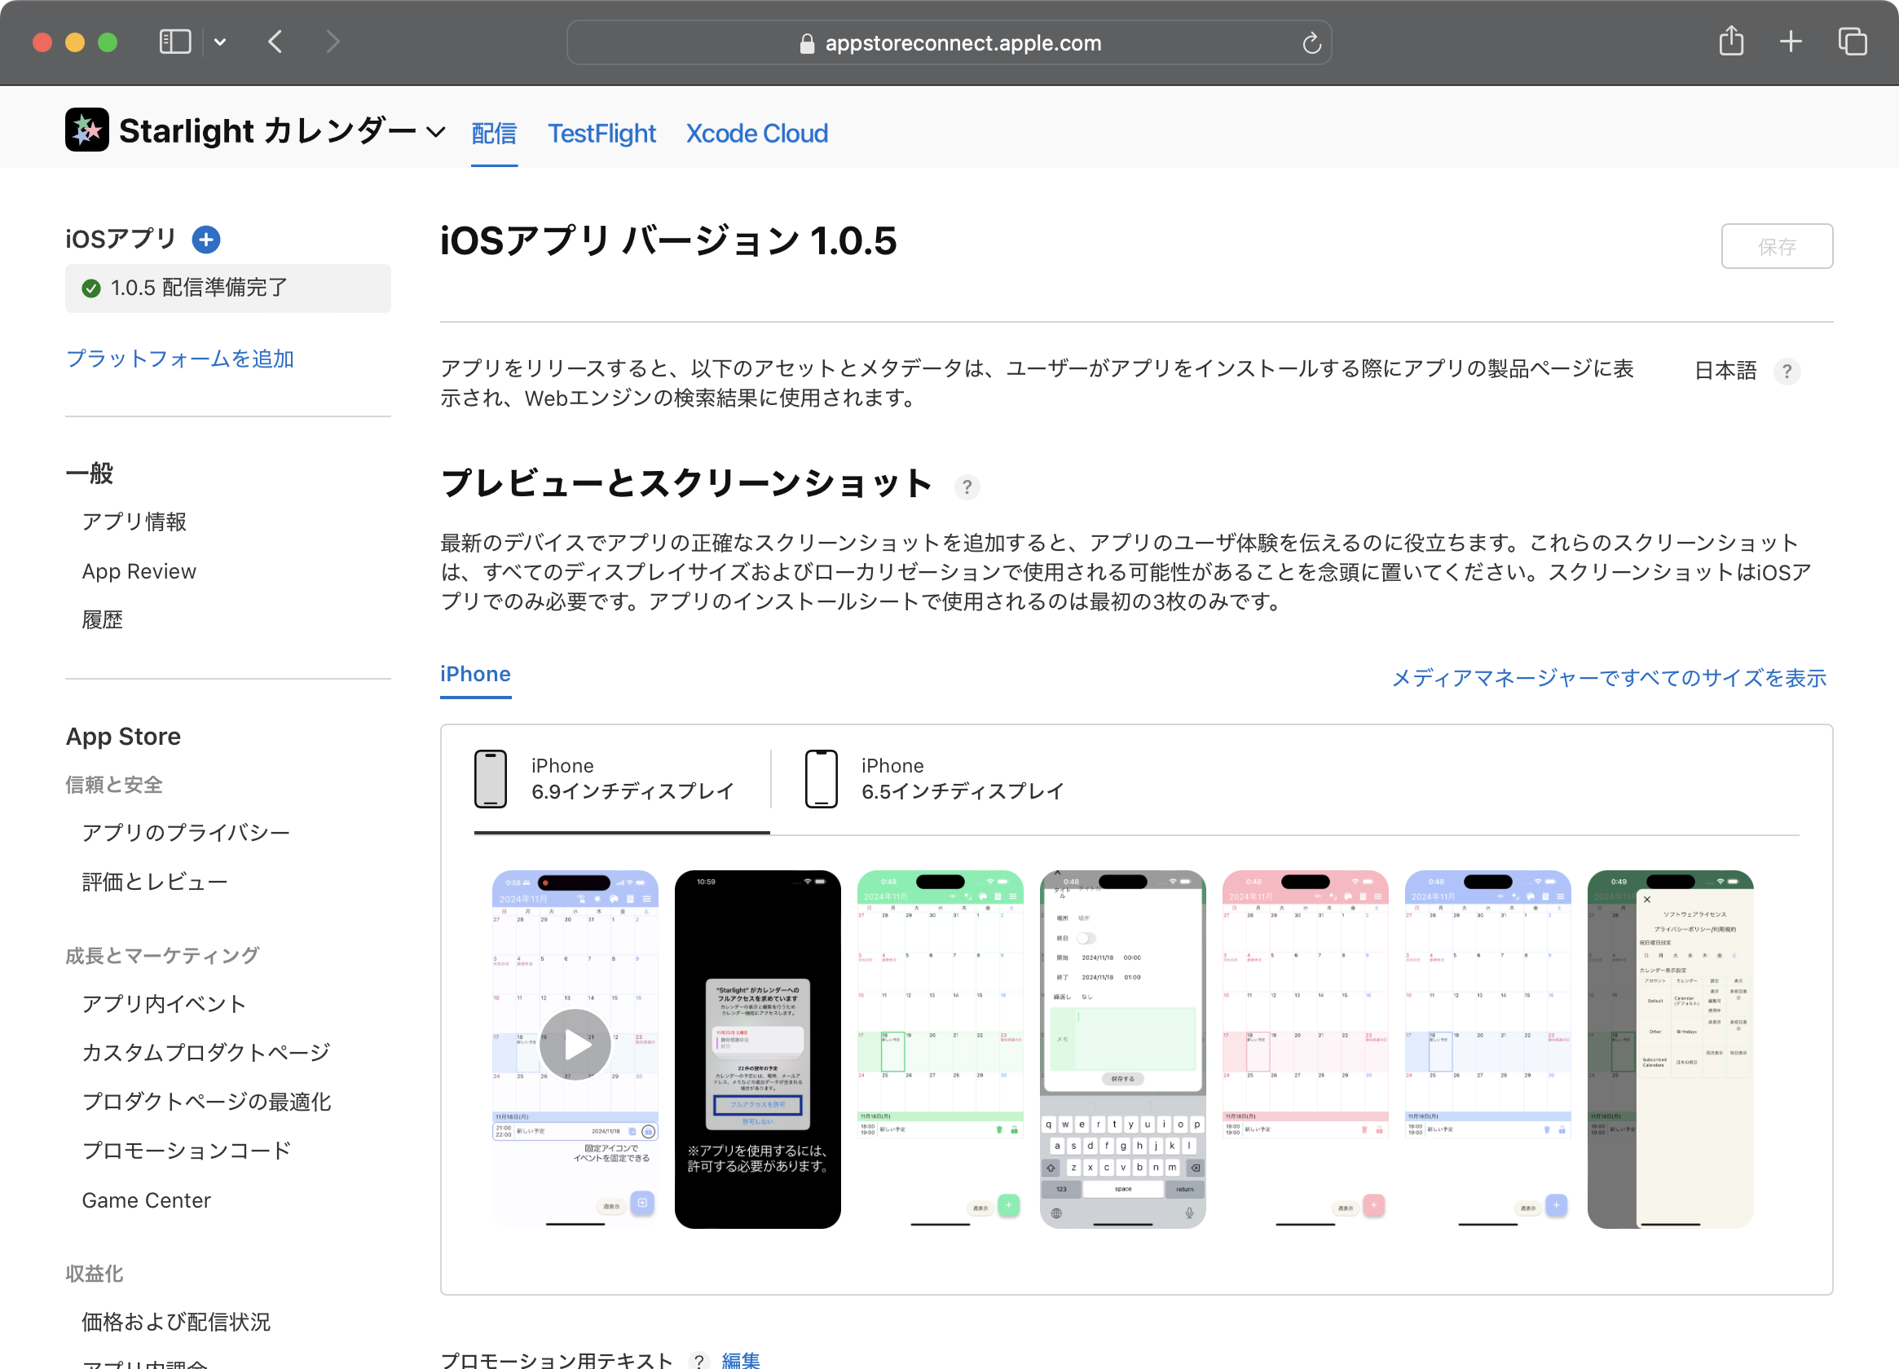Open the 日本語 language selector
The image size is (1899, 1369).
1725,371
